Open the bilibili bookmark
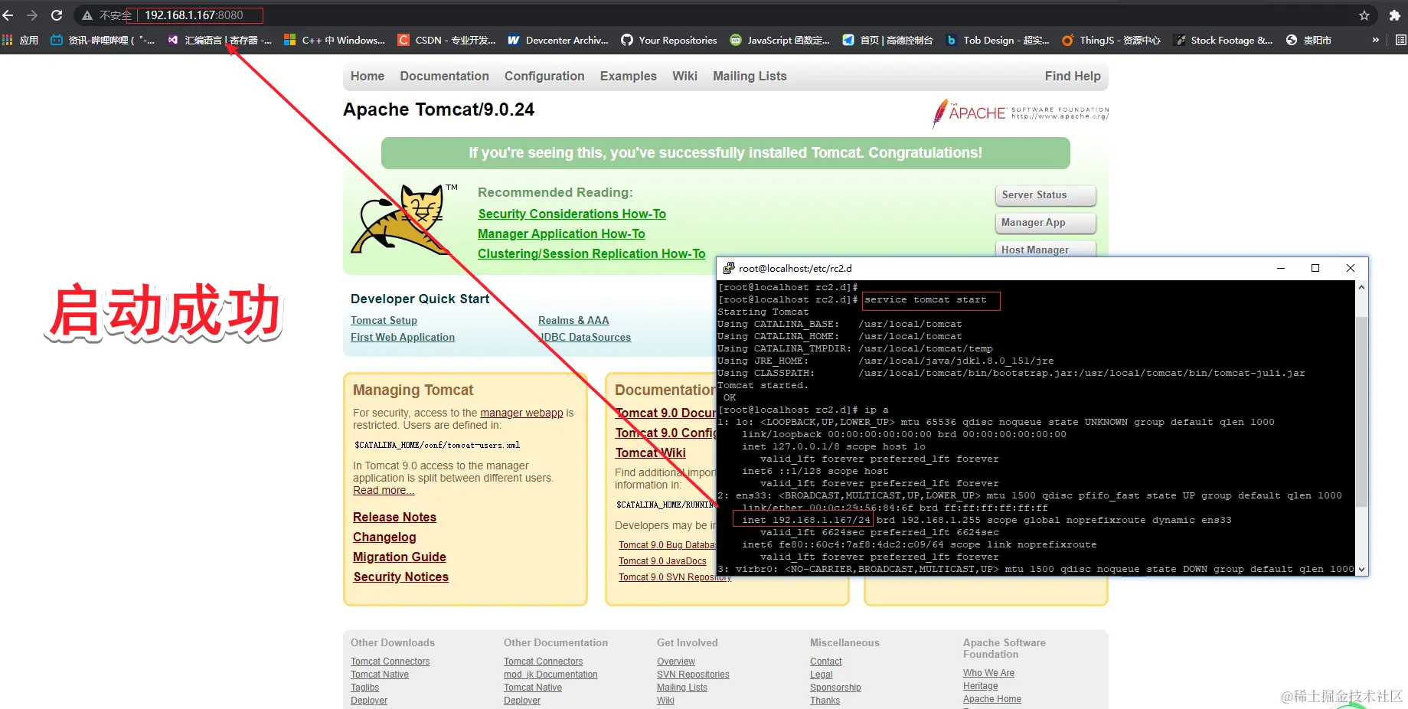 click(x=103, y=40)
